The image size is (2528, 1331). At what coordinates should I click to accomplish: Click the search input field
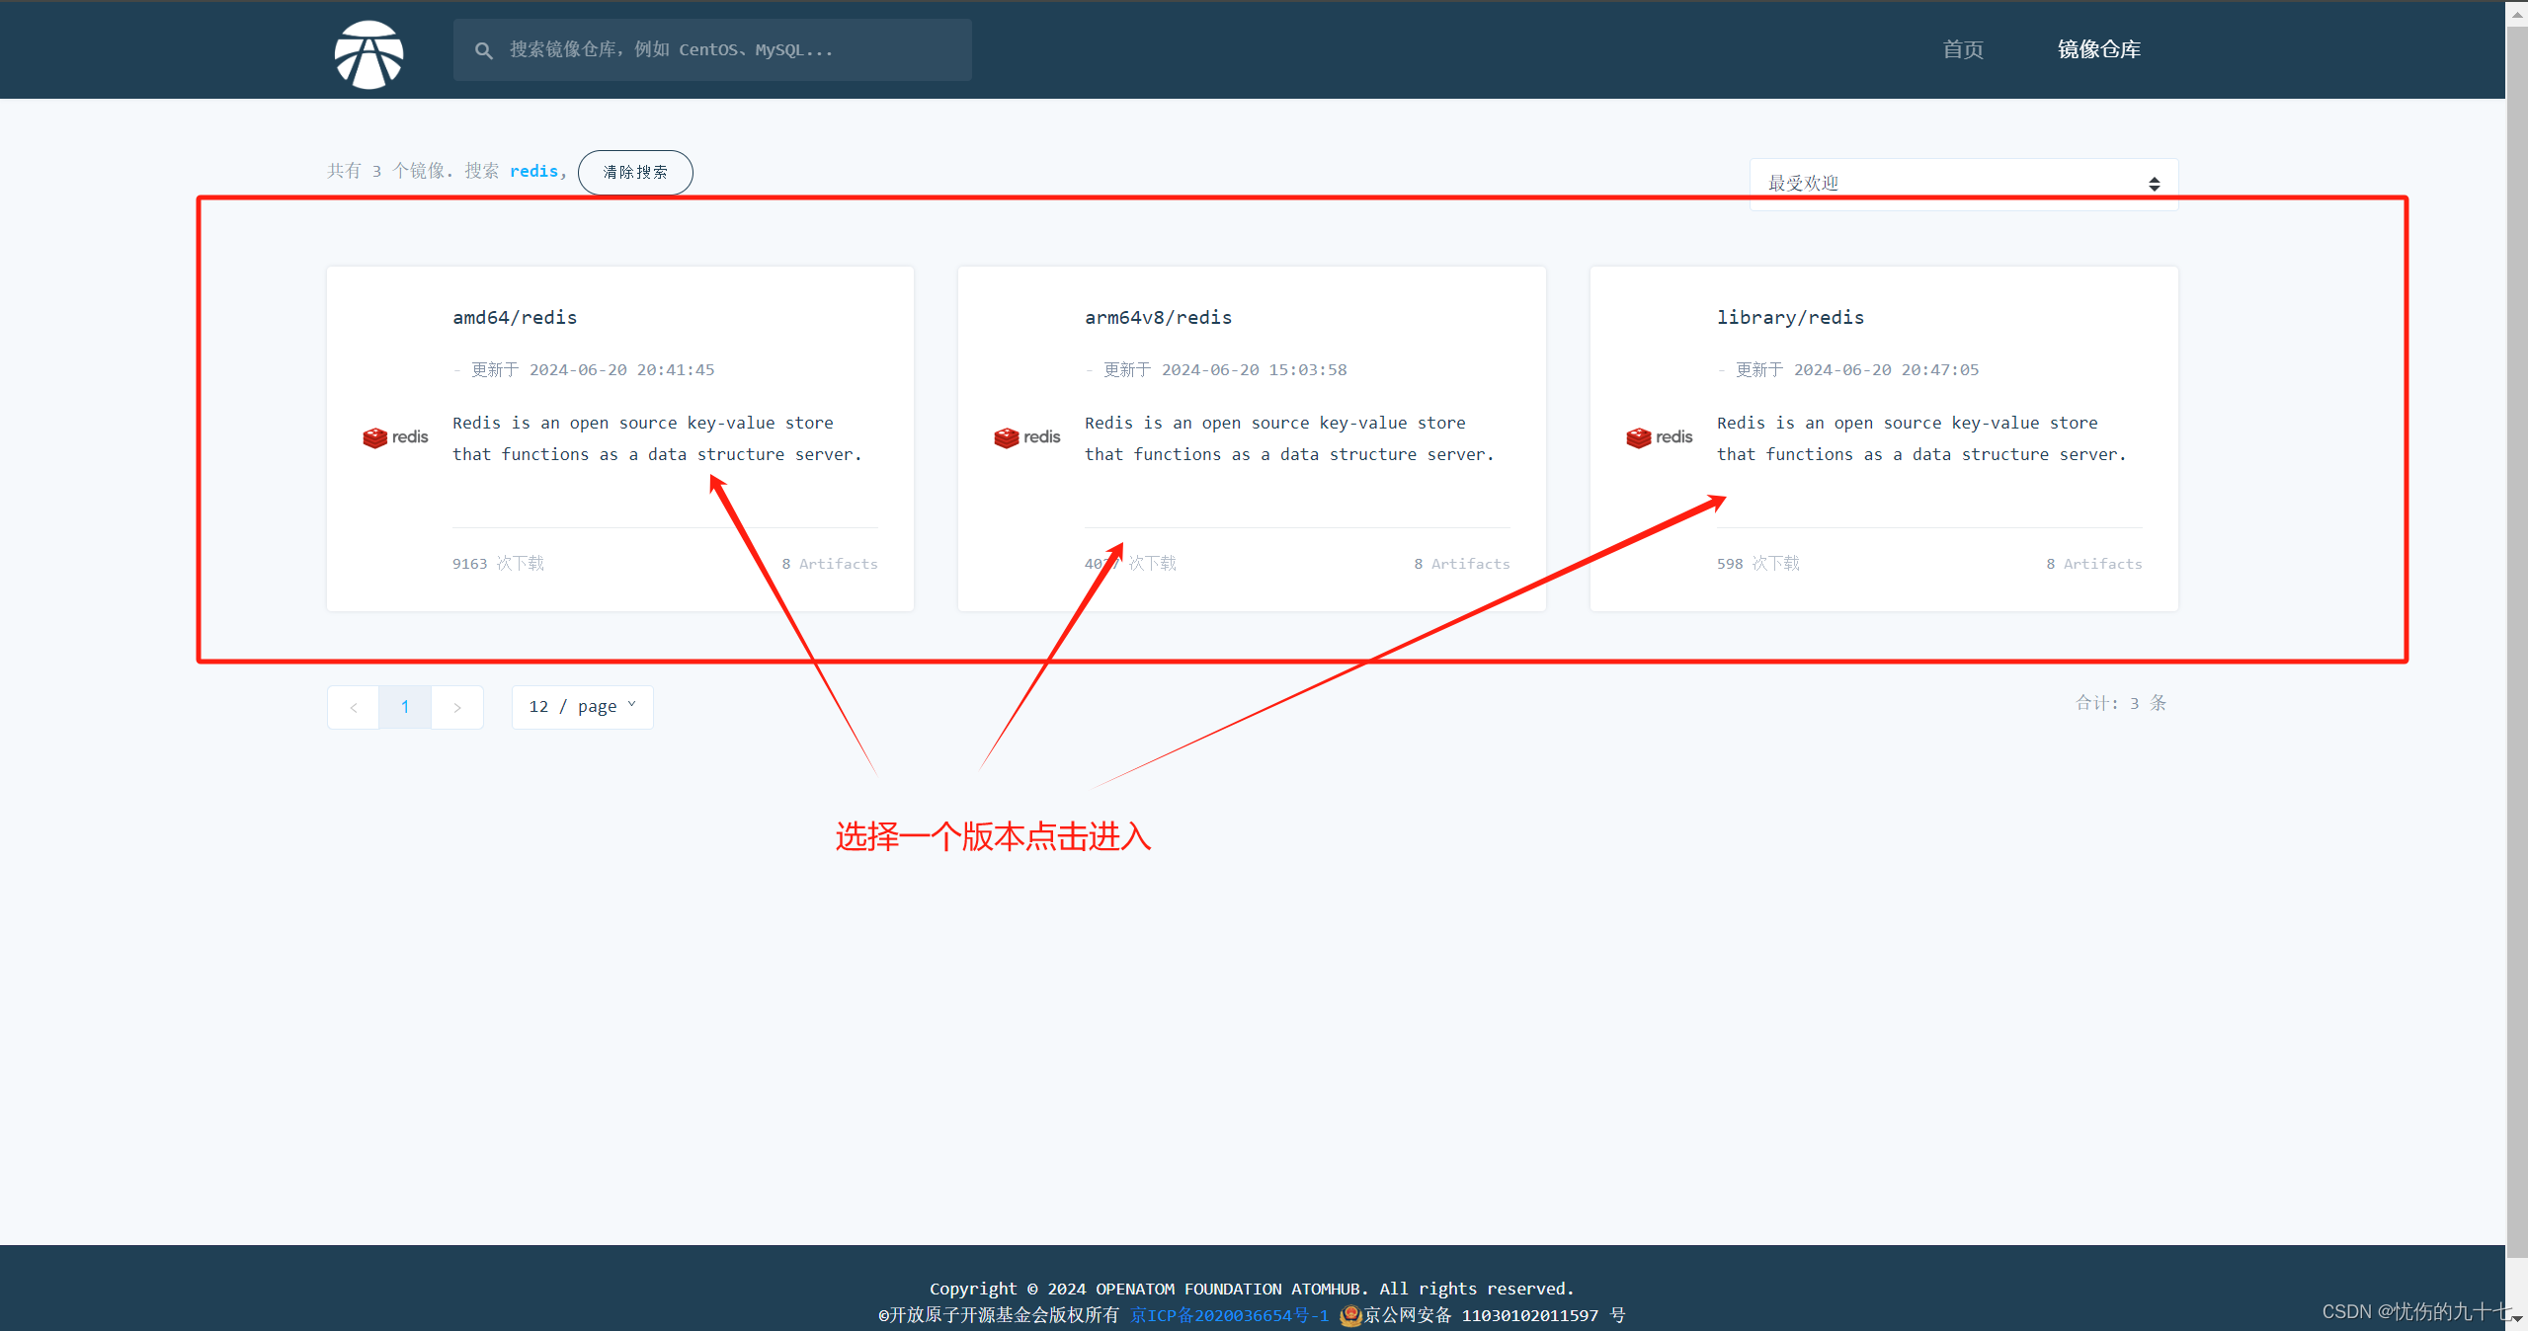[711, 49]
